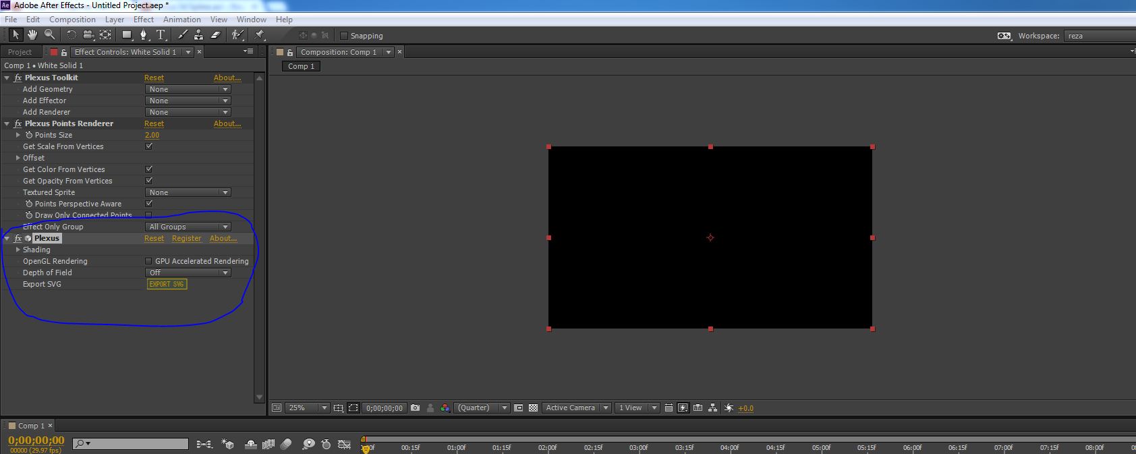The height and width of the screenshot is (454, 1136).
Task: Click the Choose grid and guide options icon
Action: coord(338,407)
